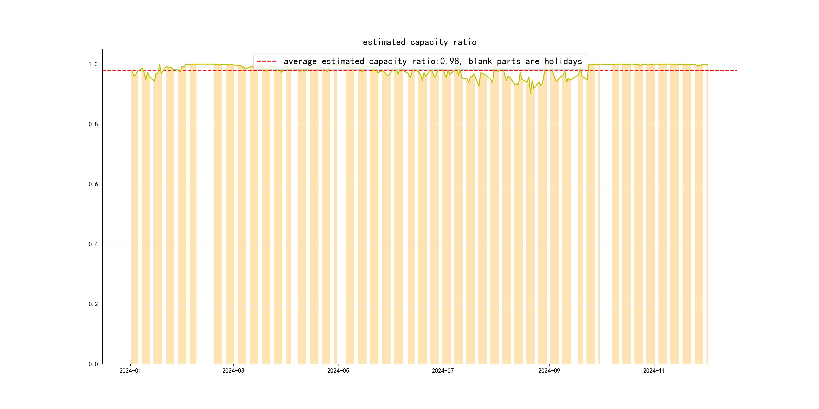This screenshot has width=819, height=409.
Task: Click the 0.6 y-axis tick label
Action: pos(93,184)
